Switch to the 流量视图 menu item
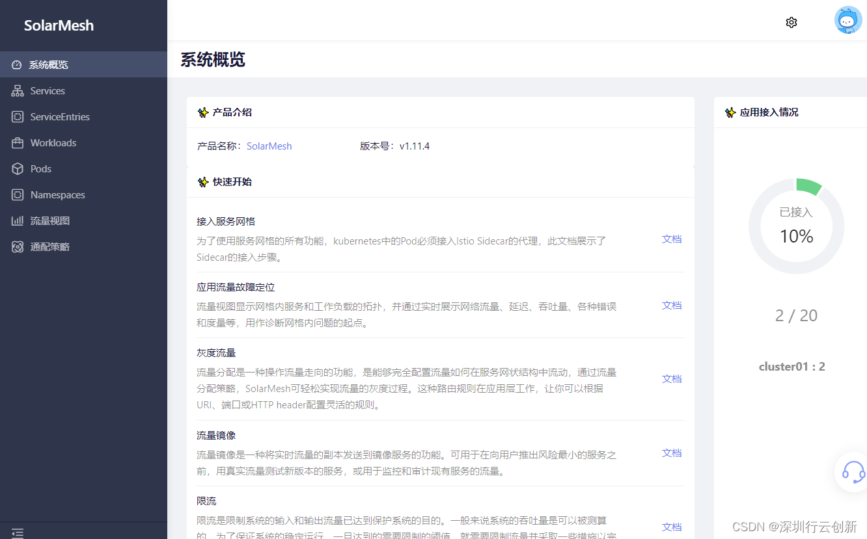This screenshot has height=539, width=867. 49,220
